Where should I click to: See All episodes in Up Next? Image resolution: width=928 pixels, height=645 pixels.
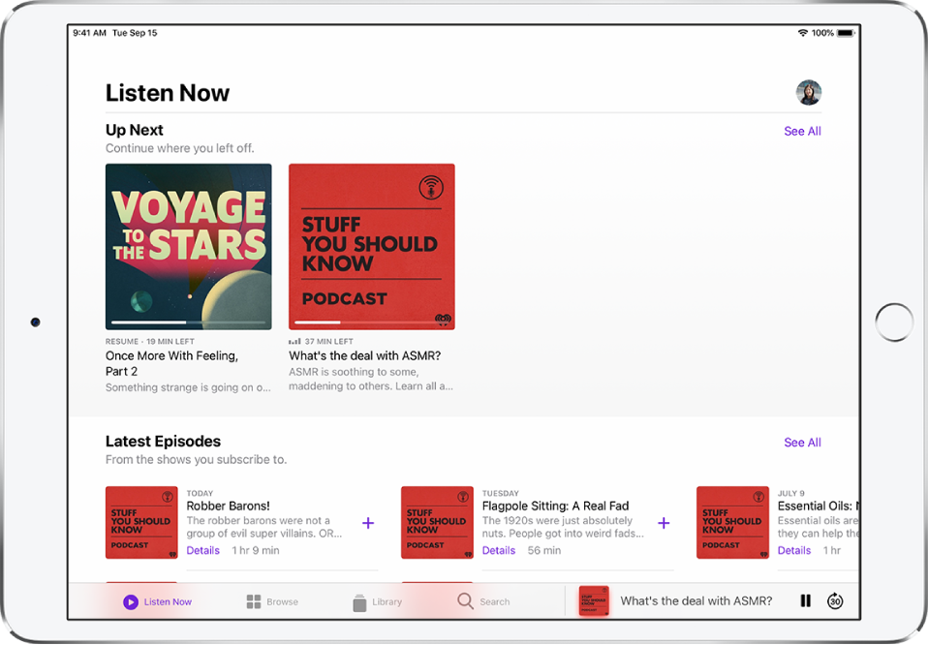[x=802, y=131]
